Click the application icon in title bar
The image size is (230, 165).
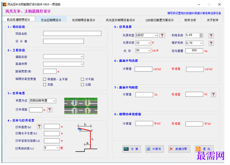tap(5, 4)
